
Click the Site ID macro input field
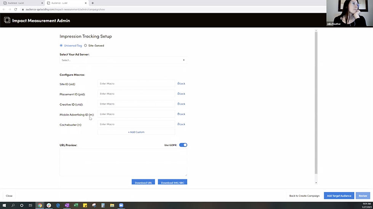tap(136, 84)
